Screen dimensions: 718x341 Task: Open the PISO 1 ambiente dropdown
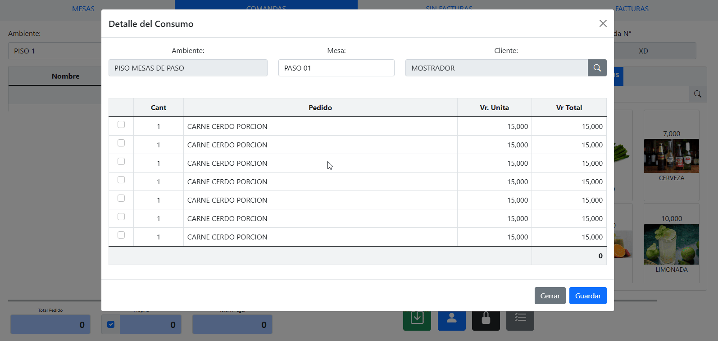[54, 51]
